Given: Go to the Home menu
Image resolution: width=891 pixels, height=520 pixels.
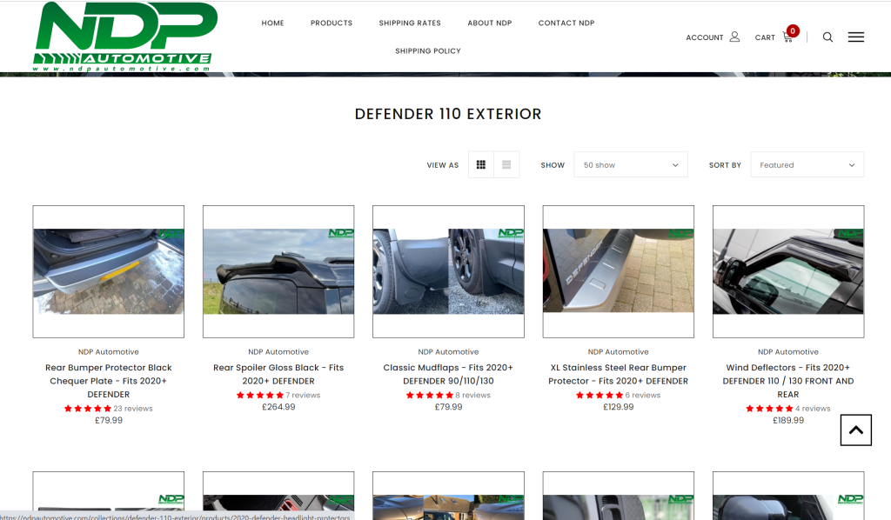Looking at the screenshot, I should point(272,23).
